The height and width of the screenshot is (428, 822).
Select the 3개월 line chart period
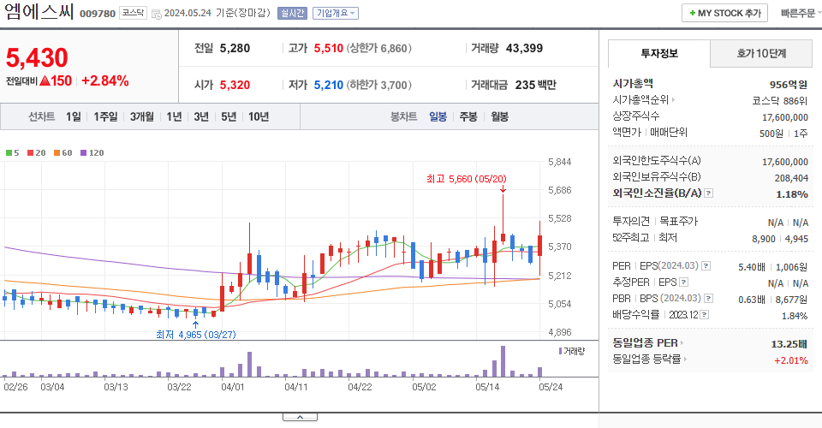(142, 116)
